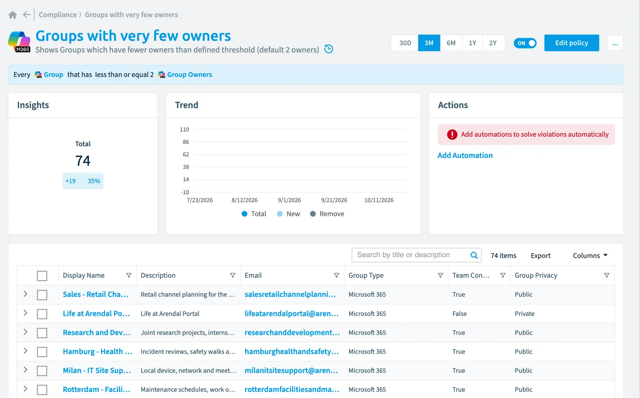This screenshot has height=398, width=640.
Task: Toggle the policy ON switch
Action: coord(525,43)
